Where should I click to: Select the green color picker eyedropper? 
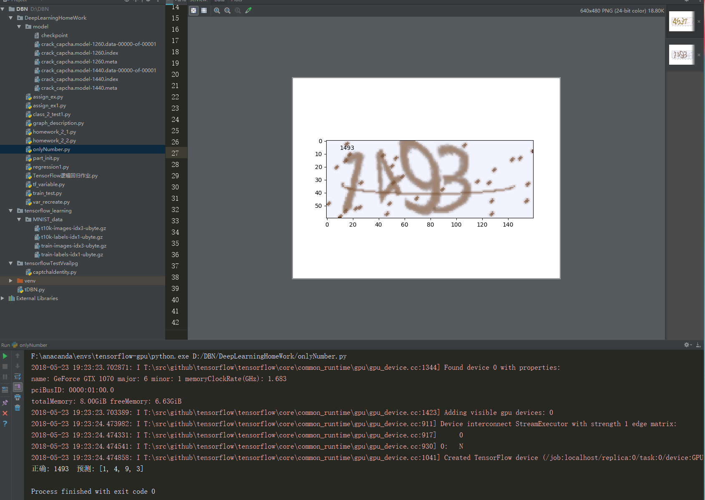[249, 10]
